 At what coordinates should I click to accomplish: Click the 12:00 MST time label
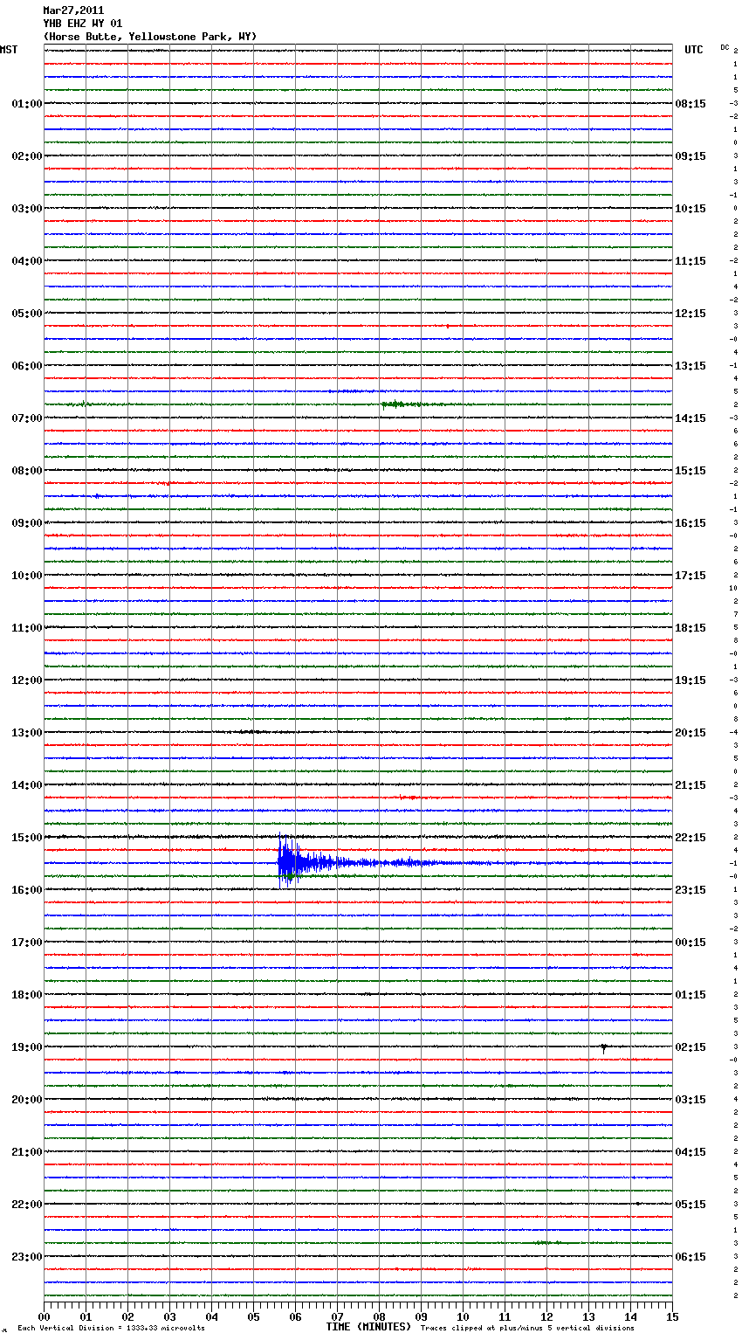click(x=26, y=680)
